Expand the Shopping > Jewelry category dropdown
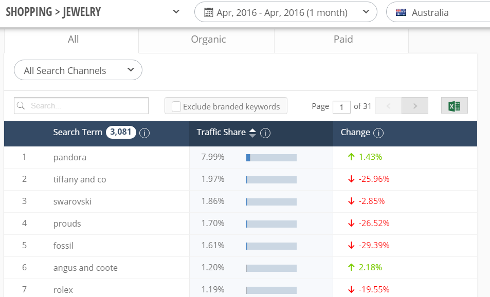Screen dimensions: 490x297 (176, 12)
